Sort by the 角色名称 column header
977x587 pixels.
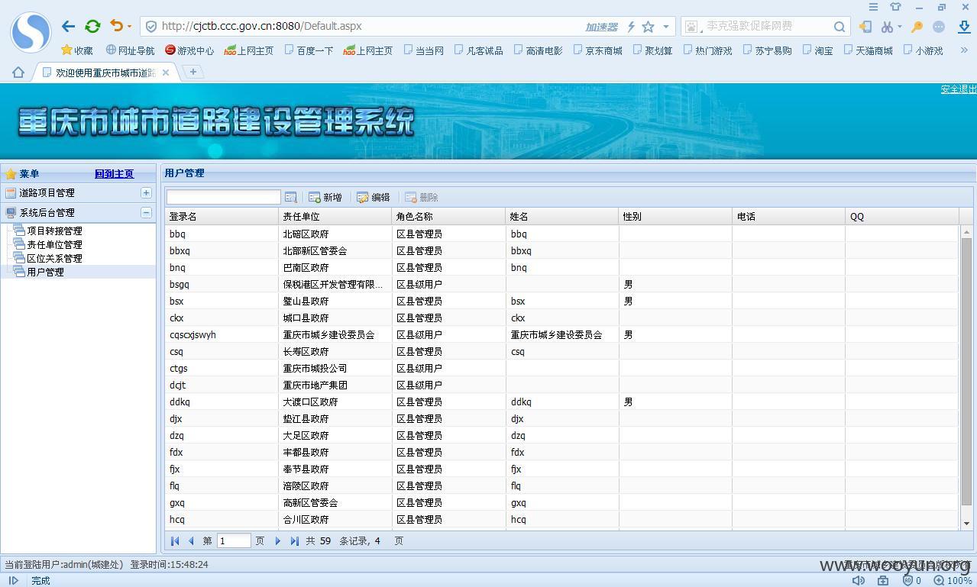448,216
